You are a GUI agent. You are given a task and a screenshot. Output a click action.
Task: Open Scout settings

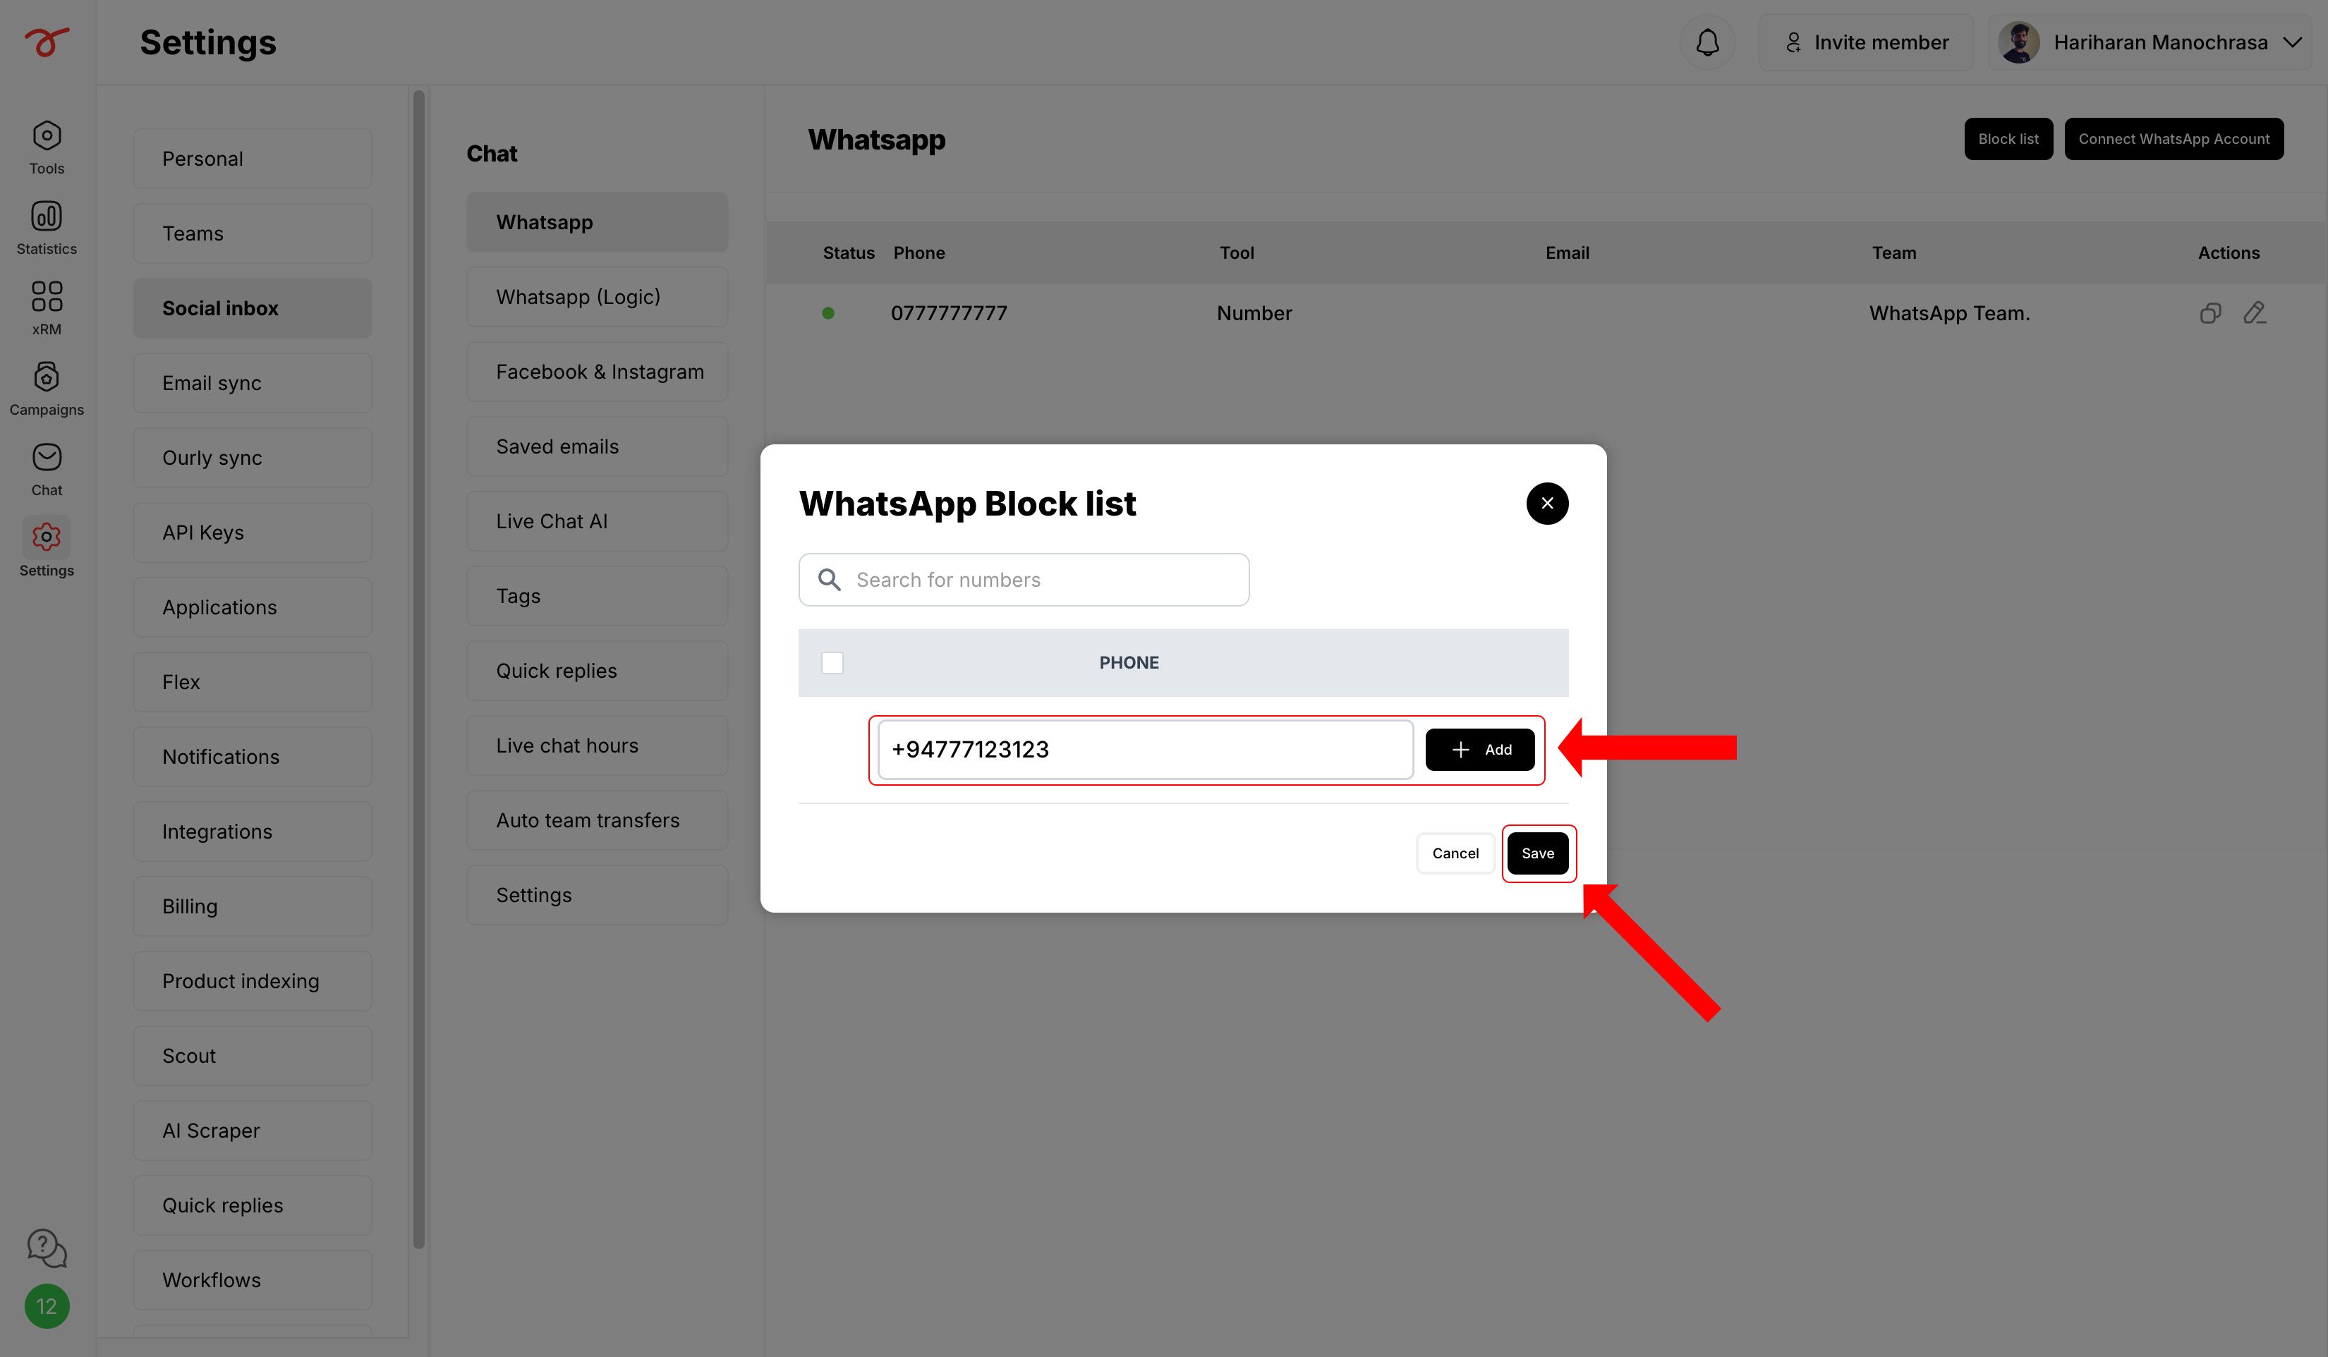tap(253, 1057)
